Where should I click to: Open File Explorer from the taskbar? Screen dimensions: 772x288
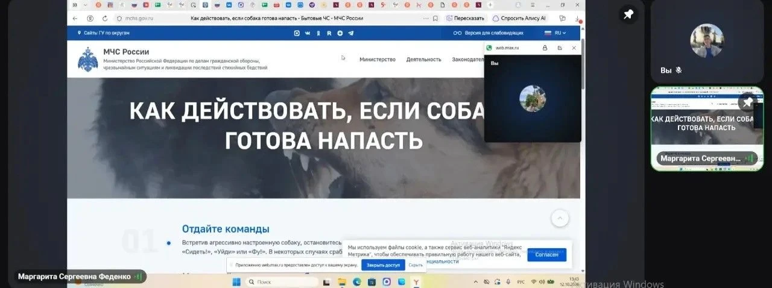[341, 281]
